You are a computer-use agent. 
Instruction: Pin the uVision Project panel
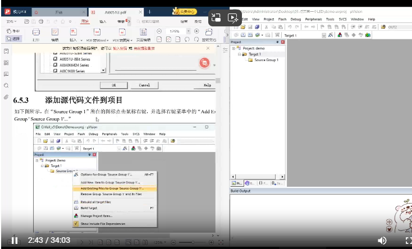(277, 42)
